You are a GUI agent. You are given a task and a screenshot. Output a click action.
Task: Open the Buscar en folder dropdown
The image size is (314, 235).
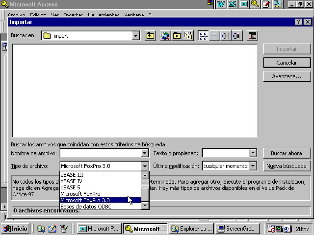coord(136,36)
